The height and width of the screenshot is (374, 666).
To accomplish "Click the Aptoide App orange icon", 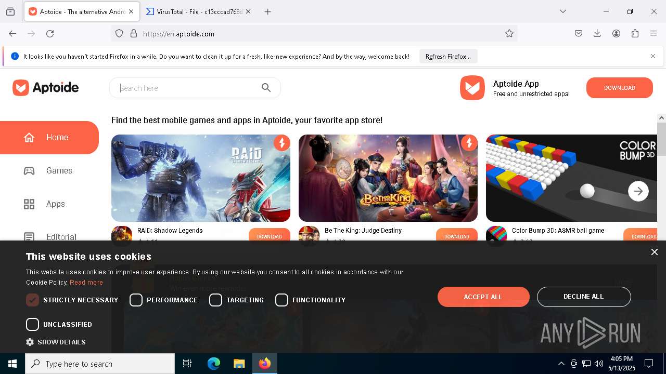I will click(472, 88).
